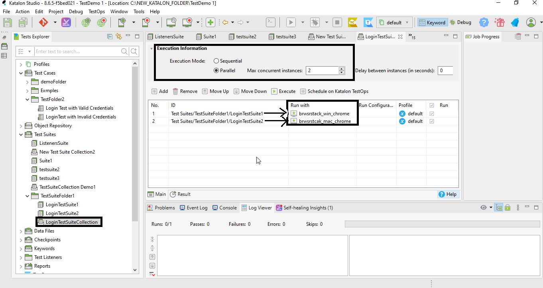Open the terminal command builder icon
Image resolution: width=543 pixels, height=288 pixels.
tap(271, 22)
